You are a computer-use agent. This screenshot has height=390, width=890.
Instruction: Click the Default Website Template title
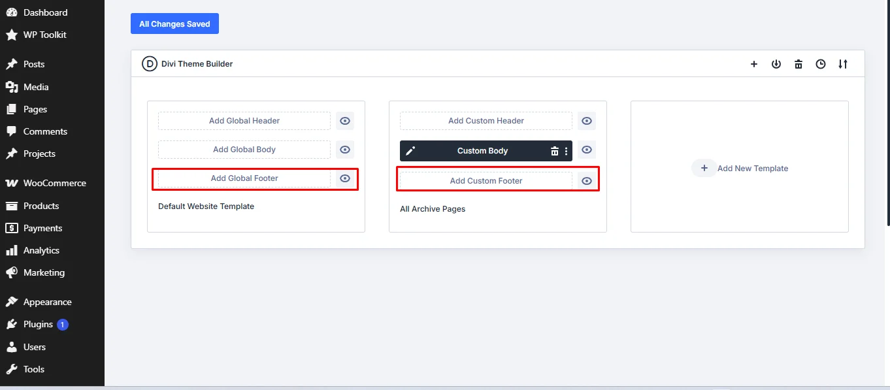click(206, 206)
